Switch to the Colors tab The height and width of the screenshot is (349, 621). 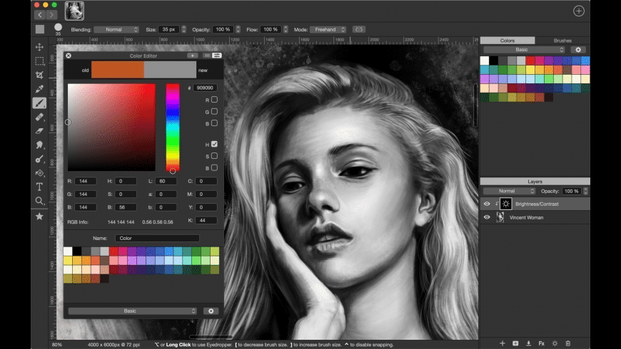pyautogui.click(x=507, y=41)
